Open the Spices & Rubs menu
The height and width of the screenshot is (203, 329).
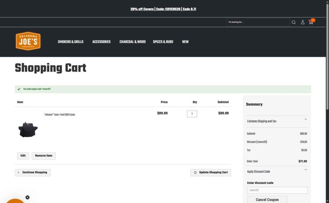[x=163, y=42]
